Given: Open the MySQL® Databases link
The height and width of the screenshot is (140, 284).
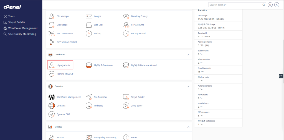Looking at the screenshot, I should coord(103,65).
